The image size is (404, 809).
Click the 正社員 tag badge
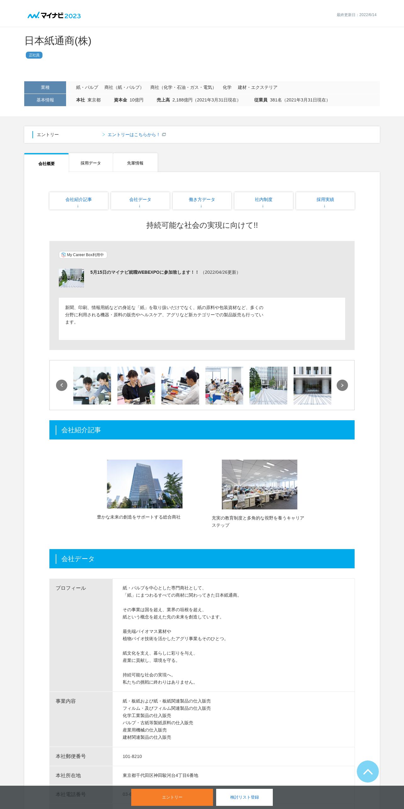(34, 55)
